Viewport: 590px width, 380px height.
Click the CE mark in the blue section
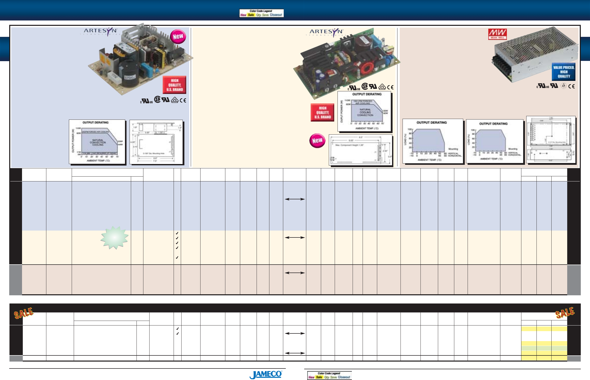(183, 100)
